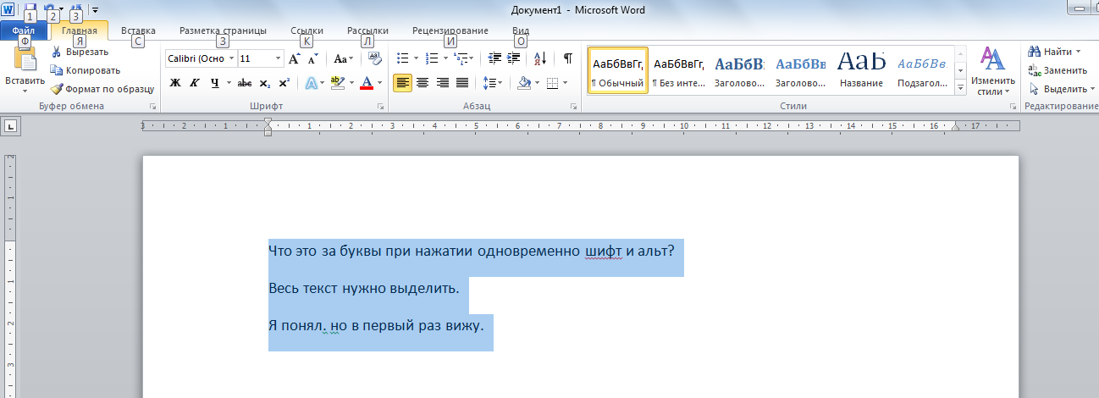Expand the styles gallery More arrow
The height and width of the screenshot is (398, 1099).
click(961, 87)
